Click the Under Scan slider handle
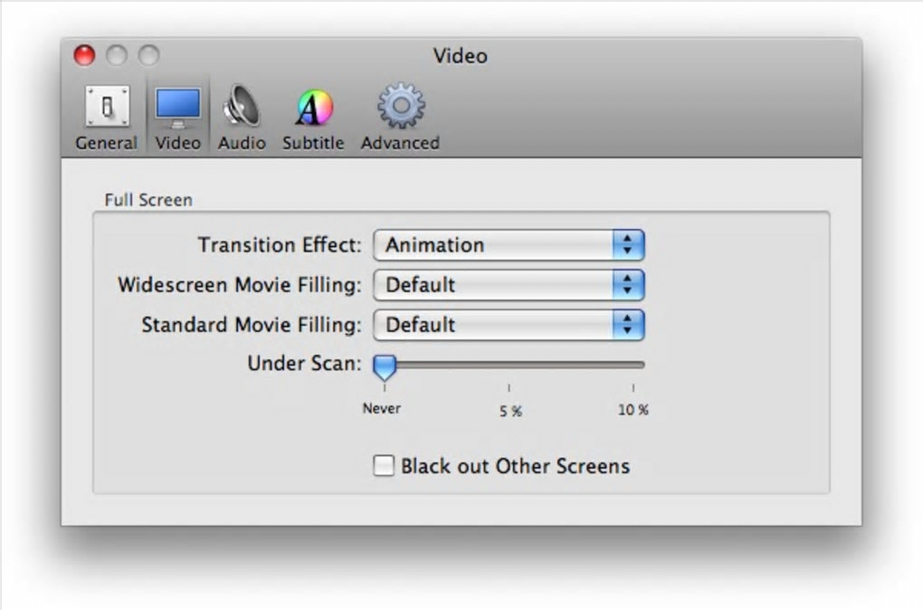 [x=385, y=367]
